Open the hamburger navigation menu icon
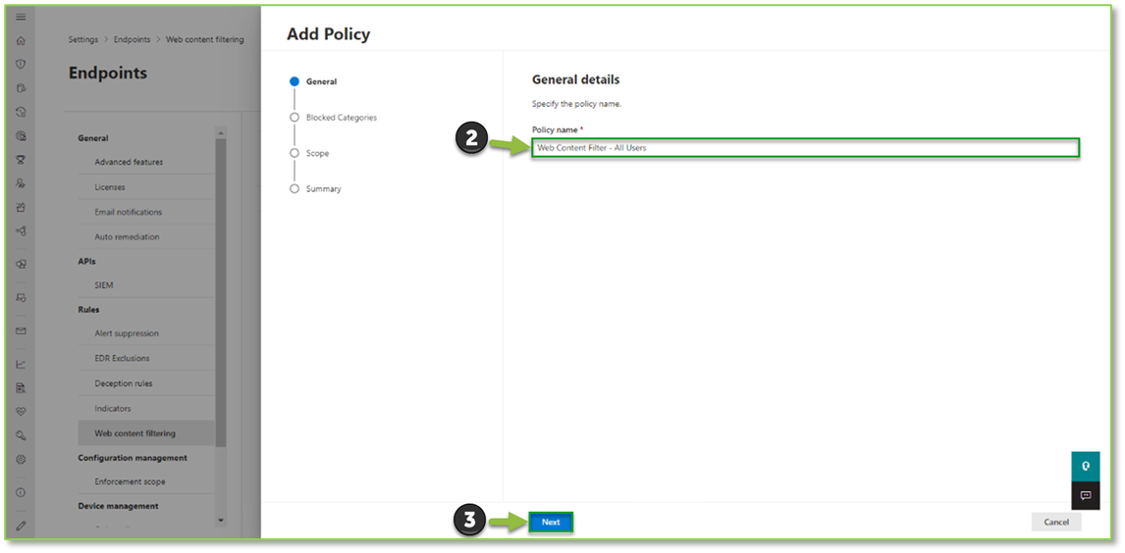 point(21,18)
